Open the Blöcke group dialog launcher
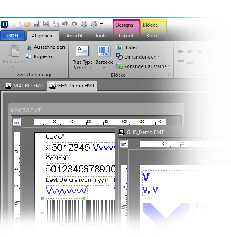 point(170,75)
